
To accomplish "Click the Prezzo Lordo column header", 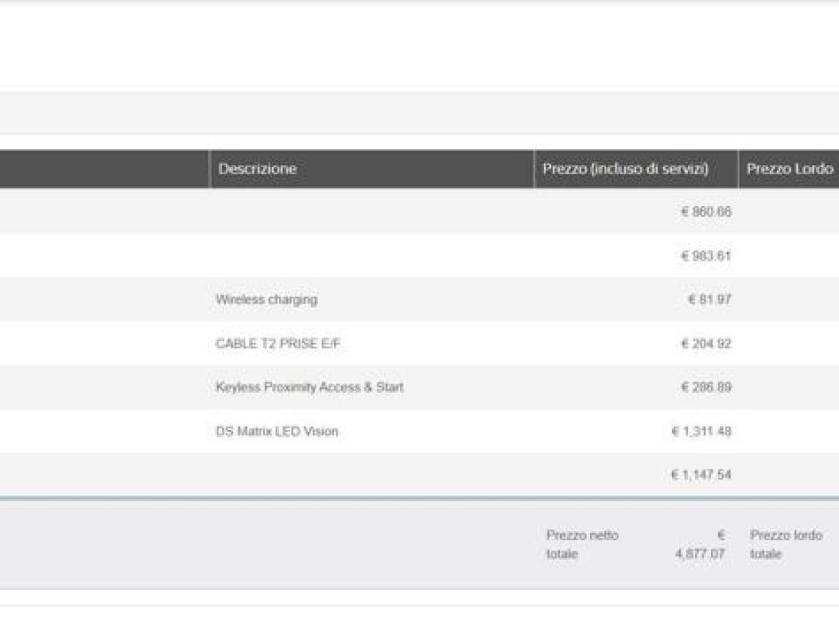I will (x=789, y=169).
